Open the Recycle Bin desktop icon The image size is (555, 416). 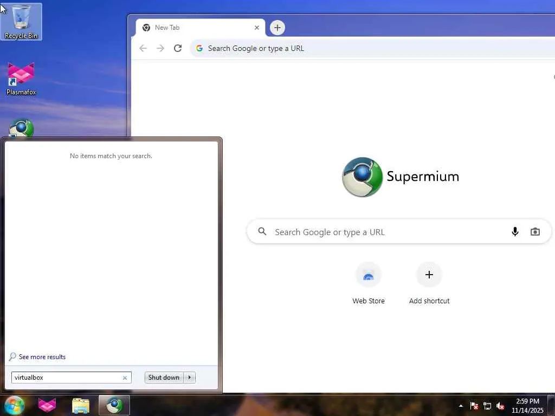(x=21, y=22)
